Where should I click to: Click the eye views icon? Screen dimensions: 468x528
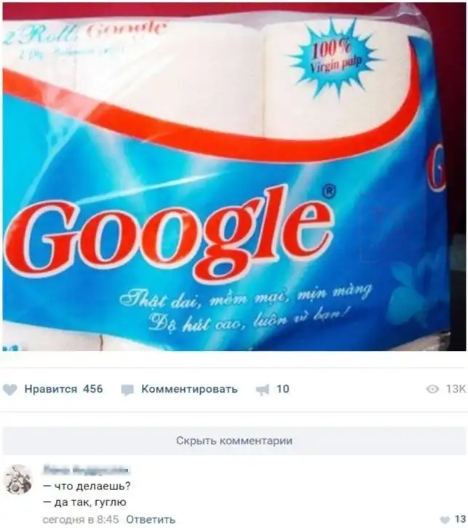pyautogui.click(x=432, y=390)
